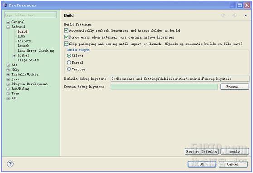The height and width of the screenshot is (173, 253).
Task: Open Usage Stats preference page
Action: [x=28, y=60]
